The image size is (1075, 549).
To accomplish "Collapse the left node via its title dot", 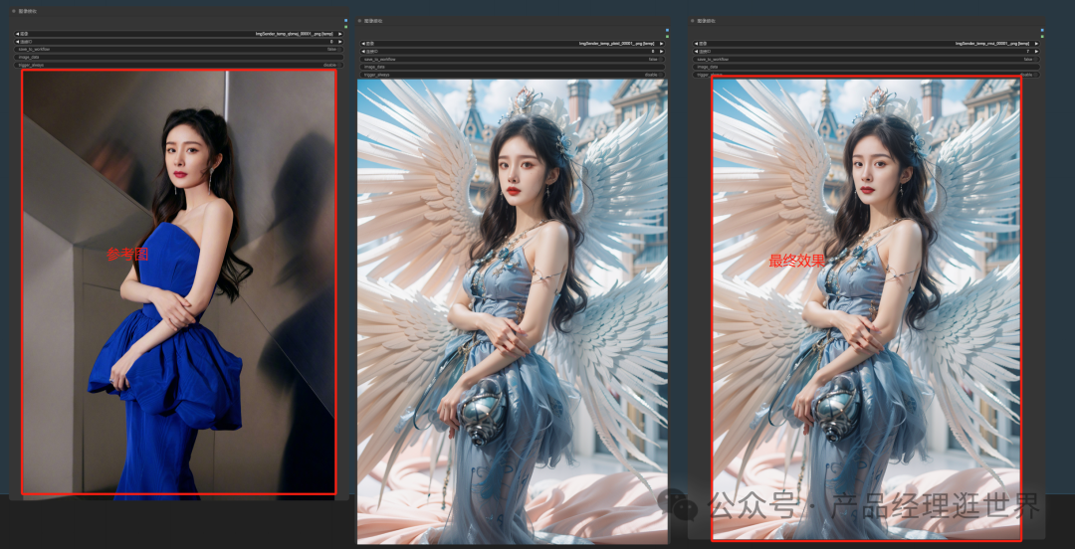I will pos(13,11).
